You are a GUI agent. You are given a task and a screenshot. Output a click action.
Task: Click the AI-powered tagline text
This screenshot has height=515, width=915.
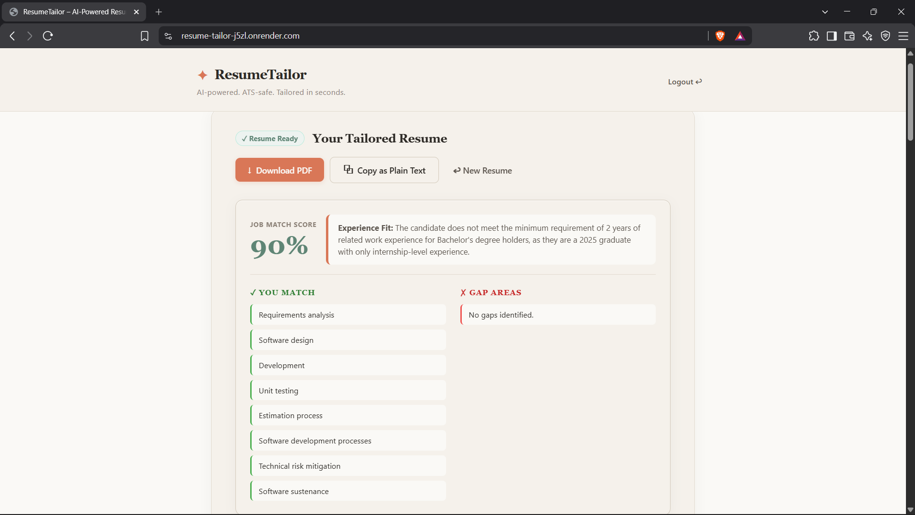[x=271, y=93]
